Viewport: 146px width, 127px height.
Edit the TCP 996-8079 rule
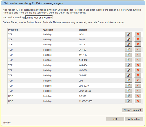point(128,86)
